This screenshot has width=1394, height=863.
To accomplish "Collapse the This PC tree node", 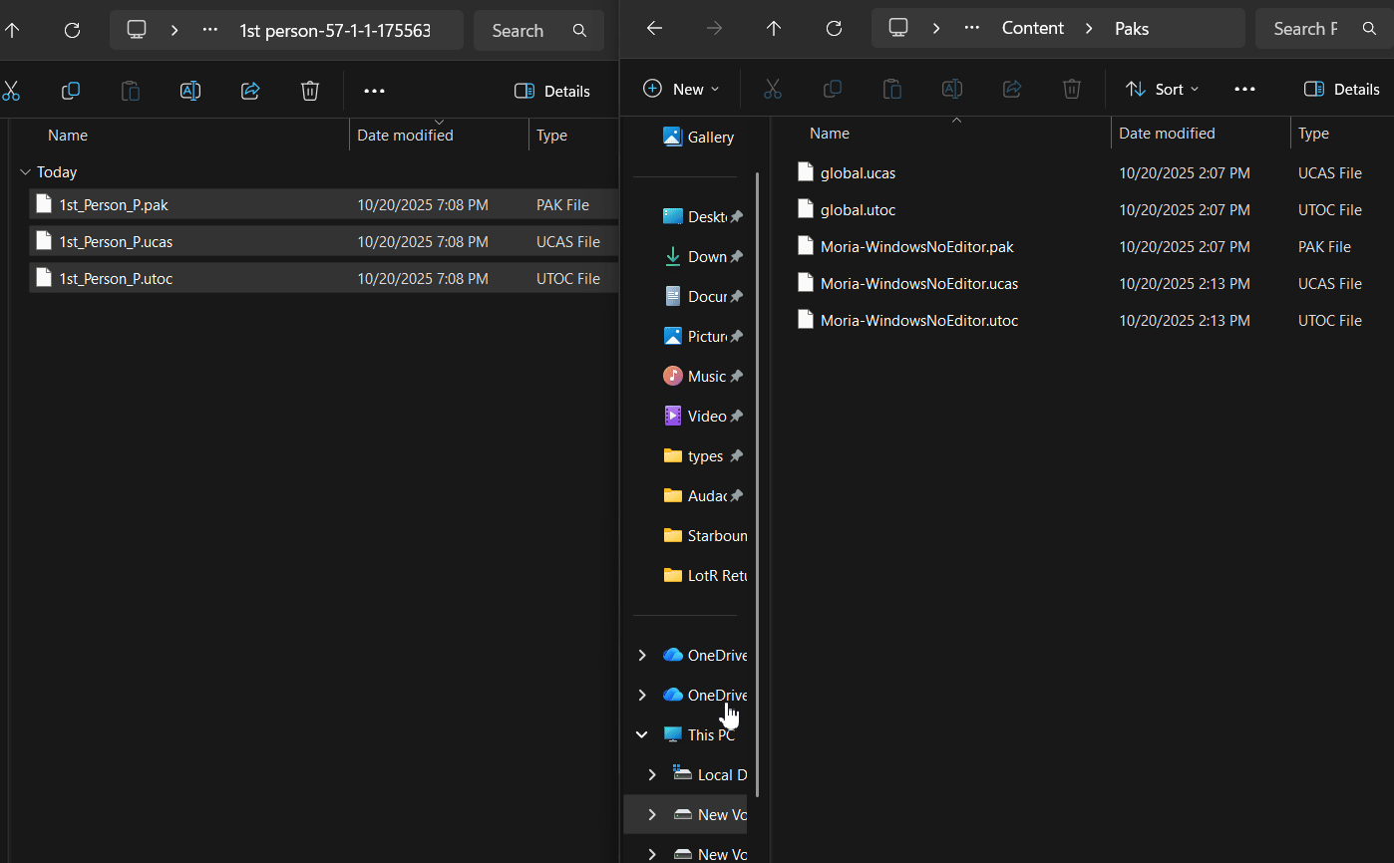I will [642, 734].
